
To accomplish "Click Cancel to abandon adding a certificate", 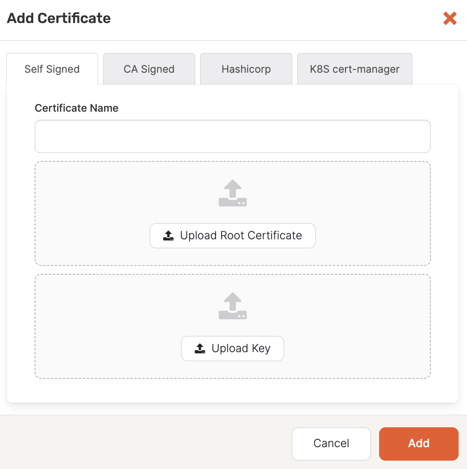I will tap(331, 444).
